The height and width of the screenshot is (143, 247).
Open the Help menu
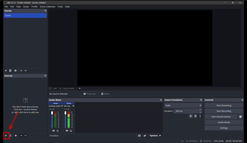(67, 7)
